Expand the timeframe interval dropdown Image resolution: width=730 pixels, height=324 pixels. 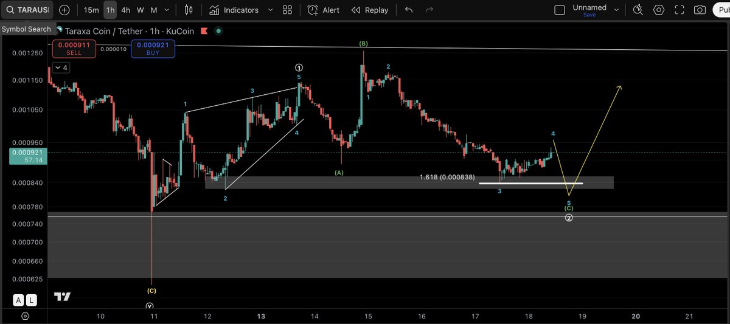pyautogui.click(x=167, y=10)
